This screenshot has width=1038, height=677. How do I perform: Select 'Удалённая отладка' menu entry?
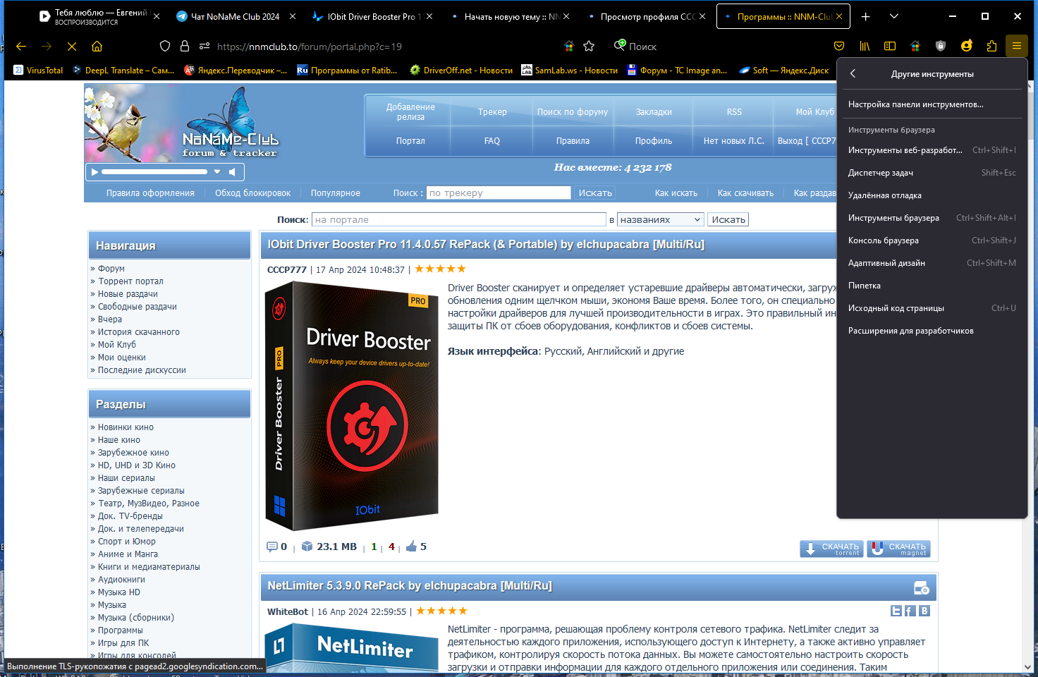[x=932, y=195]
